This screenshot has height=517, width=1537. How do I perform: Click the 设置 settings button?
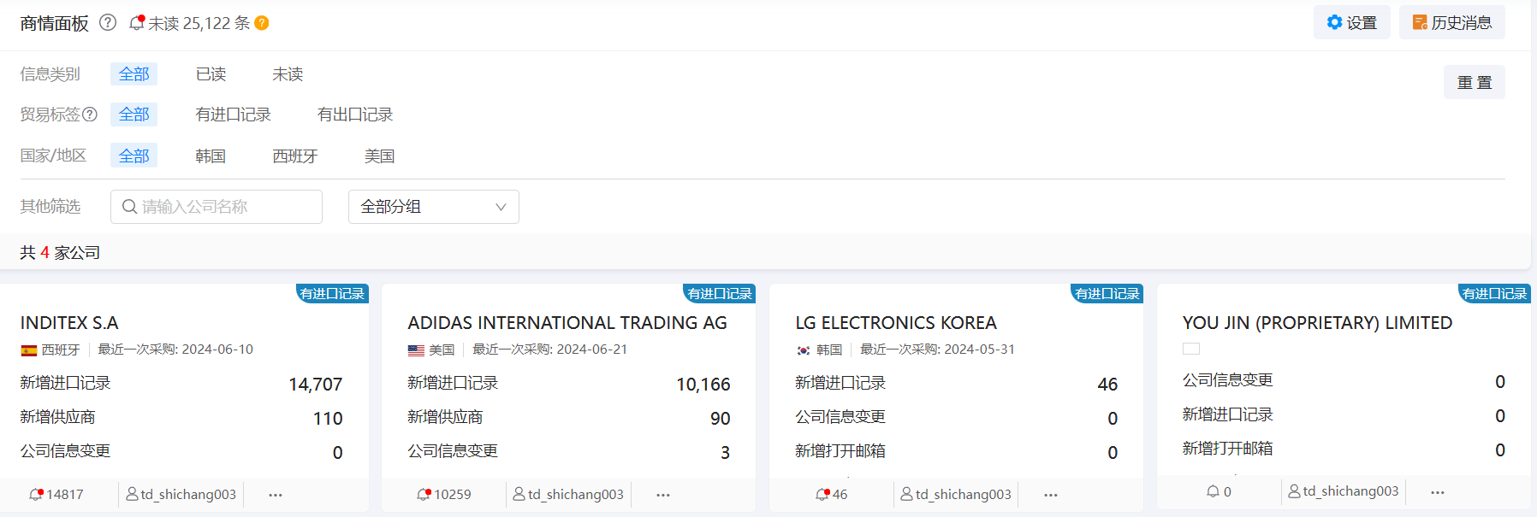[1351, 23]
